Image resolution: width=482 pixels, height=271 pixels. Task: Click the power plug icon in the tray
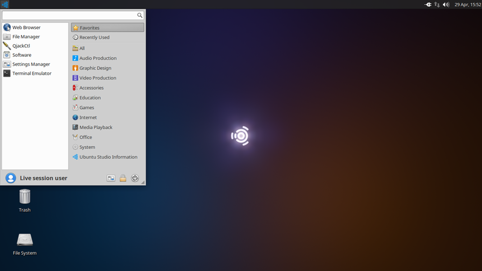click(x=427, y=4)
